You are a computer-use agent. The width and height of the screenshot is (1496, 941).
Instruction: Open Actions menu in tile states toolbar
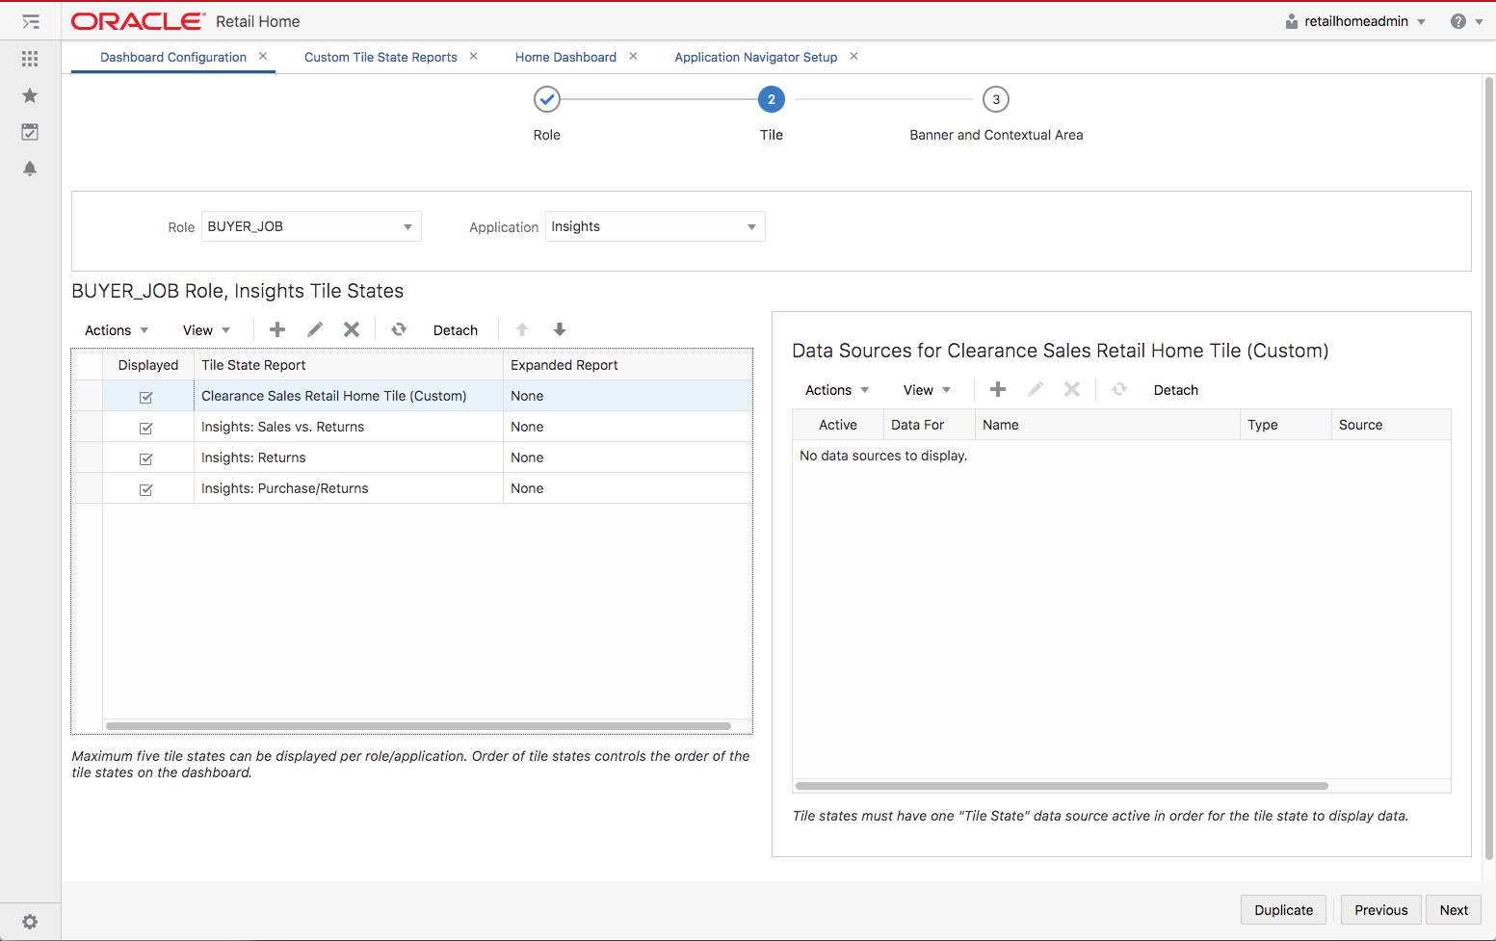click(117, 330)
